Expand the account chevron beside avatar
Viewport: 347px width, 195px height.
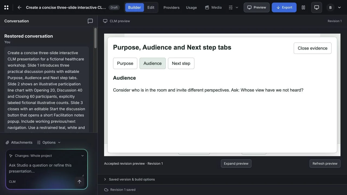tap(339, 8)
